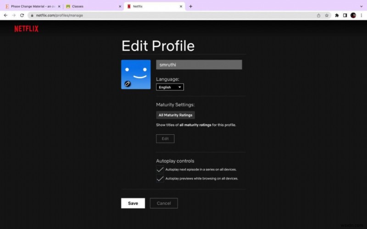367x229 pixels.
Task: Uncheck autoplay previews while browsing checkbox
Action: pos(160,179)
